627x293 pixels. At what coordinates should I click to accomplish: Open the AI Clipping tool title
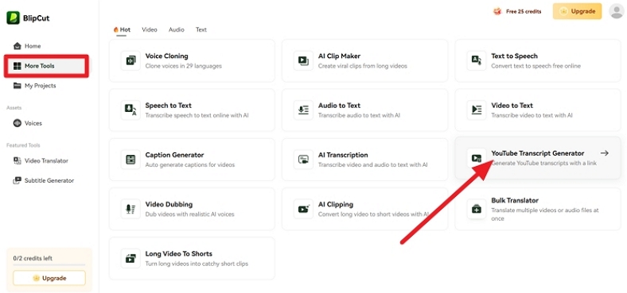click(x=336, y=204)
